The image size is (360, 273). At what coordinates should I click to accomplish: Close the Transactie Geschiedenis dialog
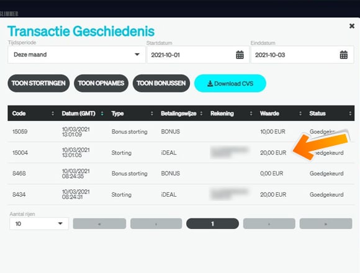pyautogui.click(x=352, y=26)
